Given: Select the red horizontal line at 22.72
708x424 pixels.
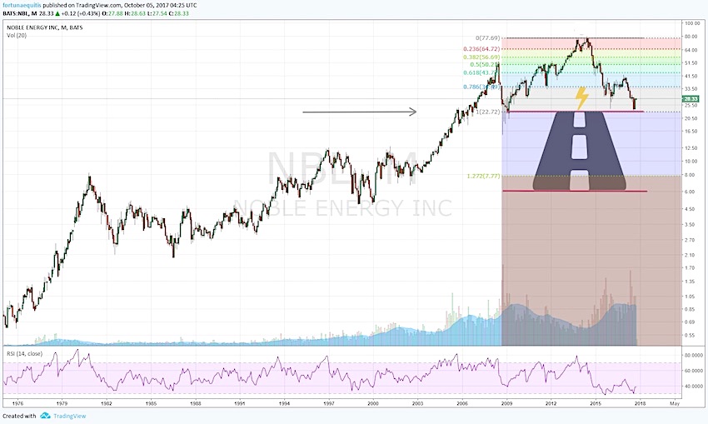Looking at the screenshot, I should [x=576, y=112].
